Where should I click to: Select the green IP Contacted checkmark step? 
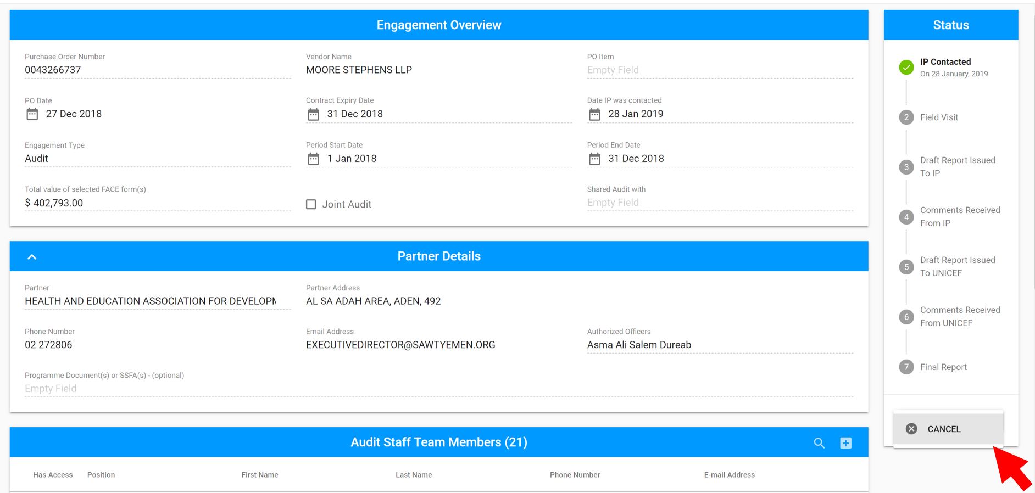tap(906, 68)
